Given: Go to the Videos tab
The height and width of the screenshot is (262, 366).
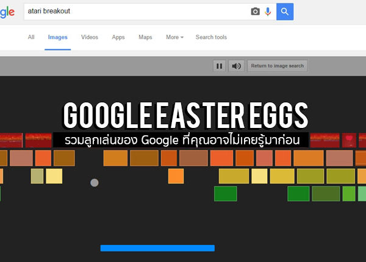Looking at the screenshot, I should (90, 37).
